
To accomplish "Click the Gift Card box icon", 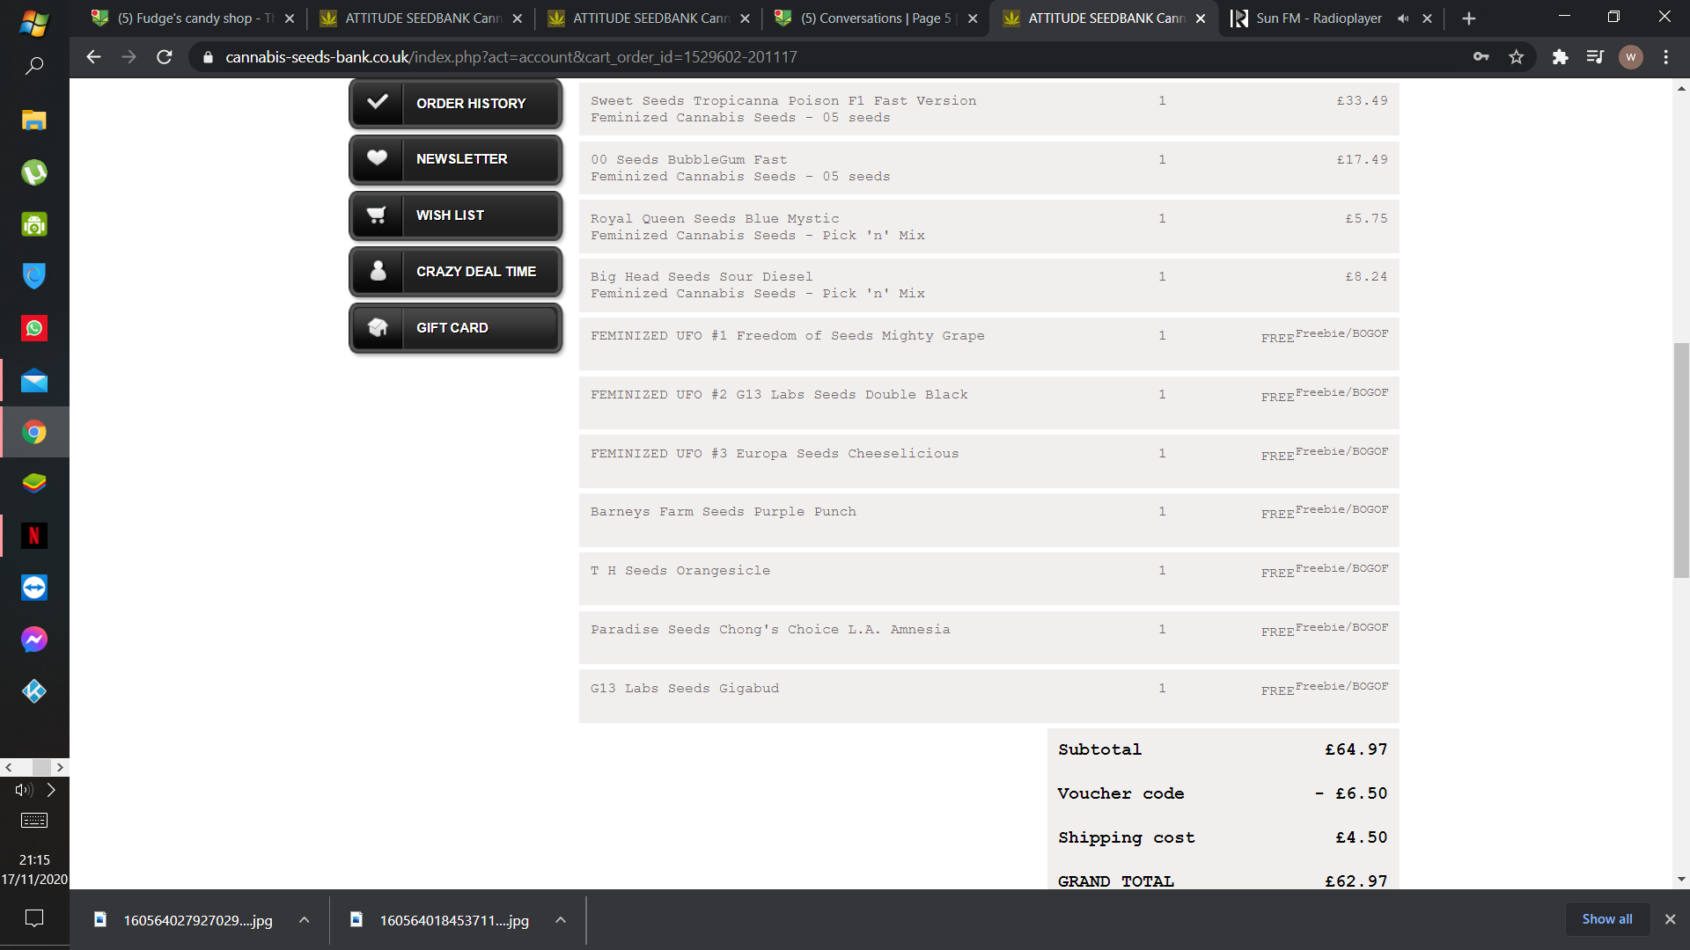I will 378,327.
